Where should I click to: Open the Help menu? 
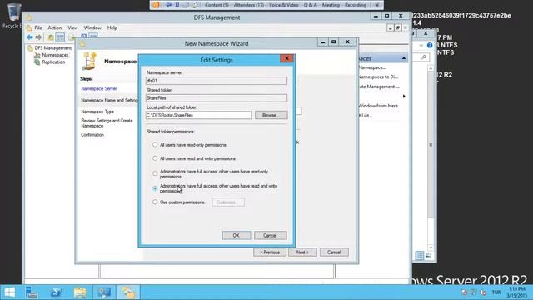(x=112, y=27)
